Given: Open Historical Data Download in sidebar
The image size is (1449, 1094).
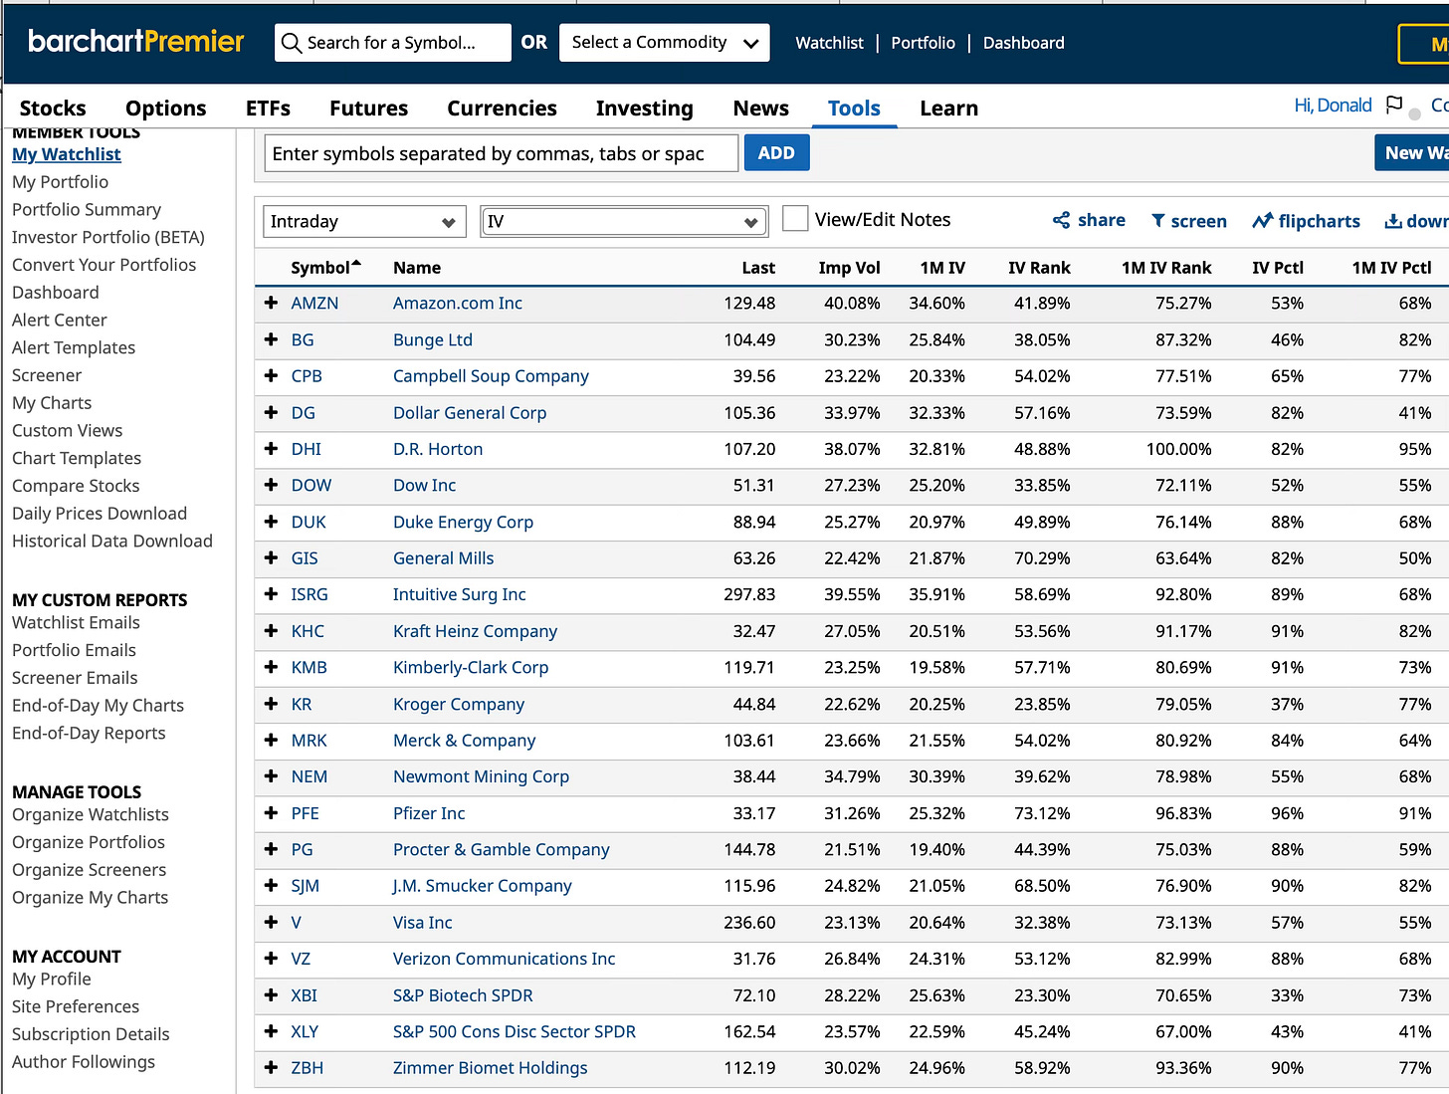Looking at the screenshot, I should pyautogui.click(x=112, y=541).
